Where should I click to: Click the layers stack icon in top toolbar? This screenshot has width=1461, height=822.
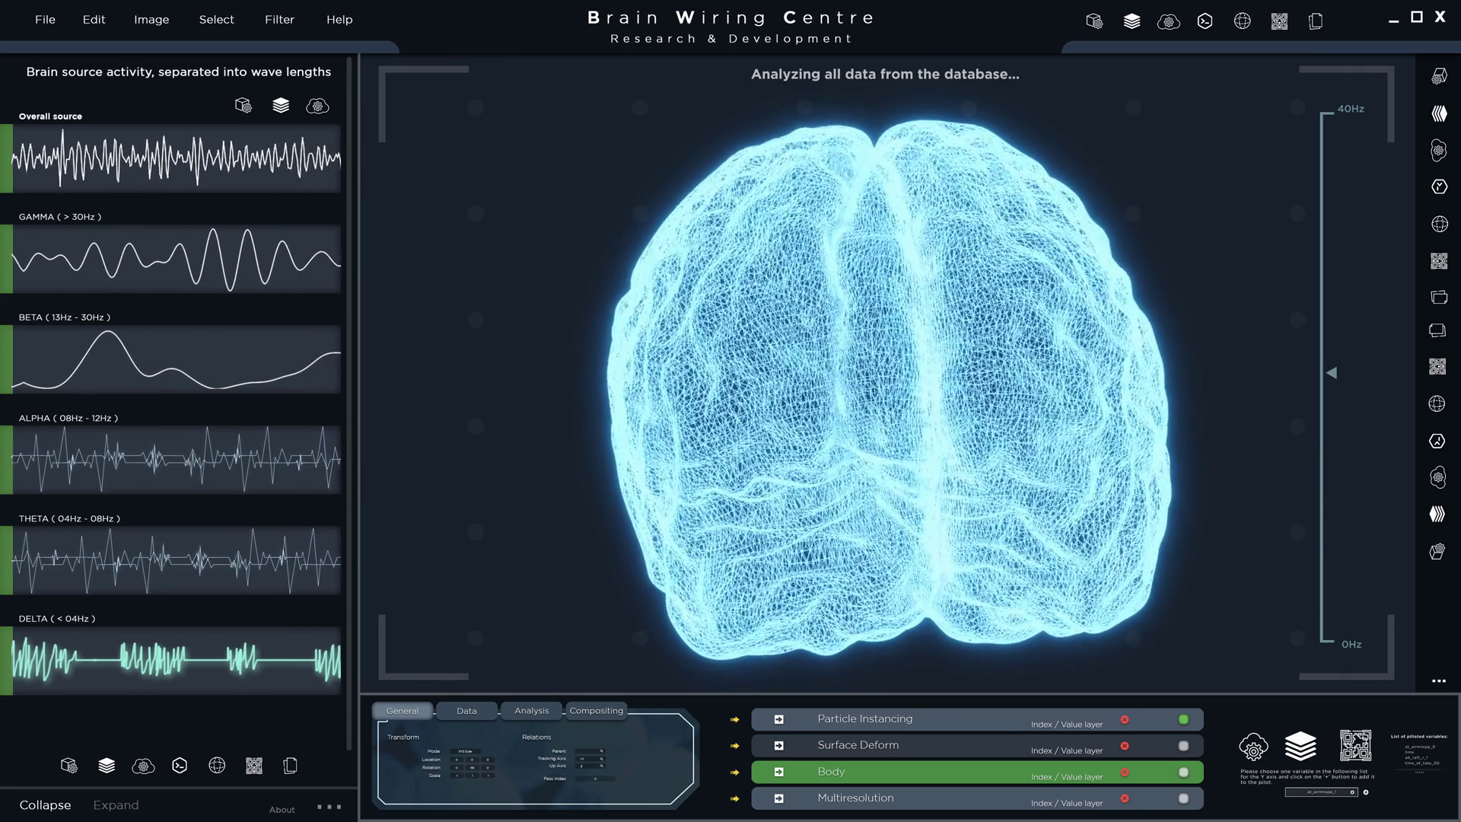coord(1132,21)
